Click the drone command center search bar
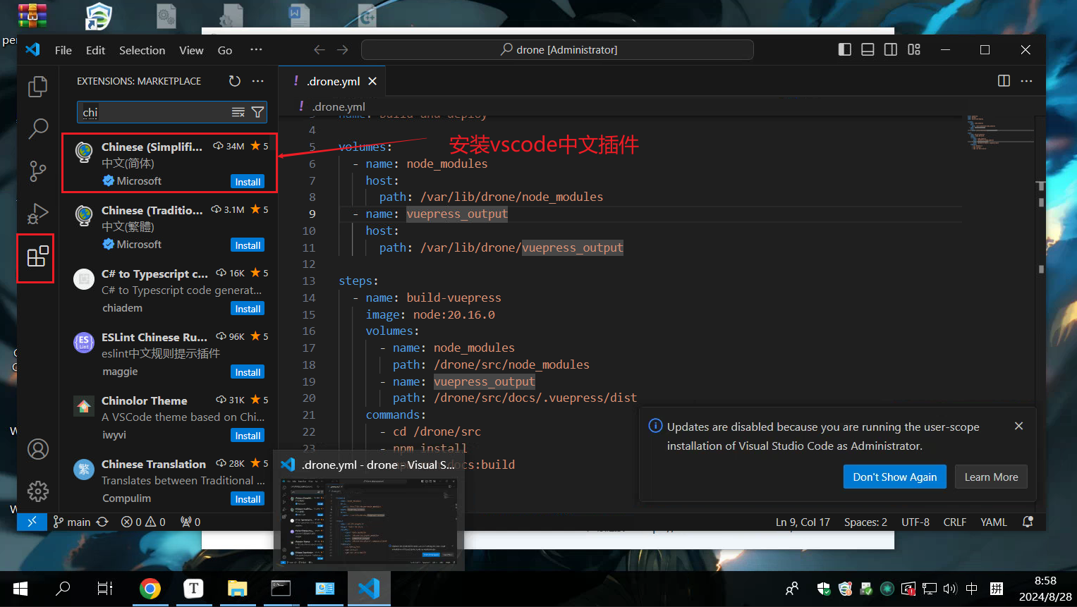This screenshot has height=607, width=1077. 557,49
